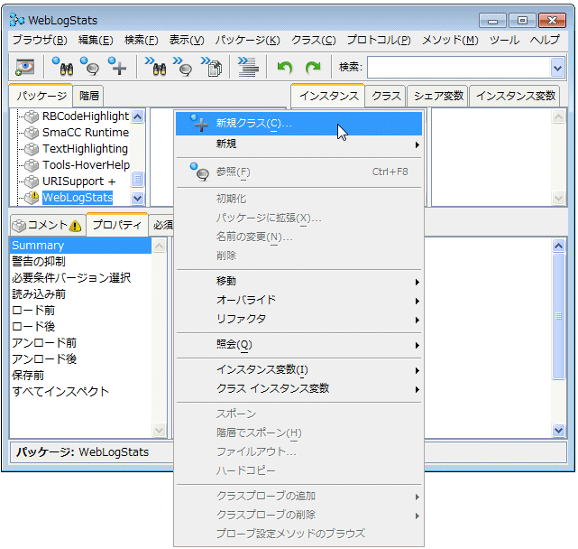
Task: Switch to the シェア変数 tab
Action: coord(438,96)
